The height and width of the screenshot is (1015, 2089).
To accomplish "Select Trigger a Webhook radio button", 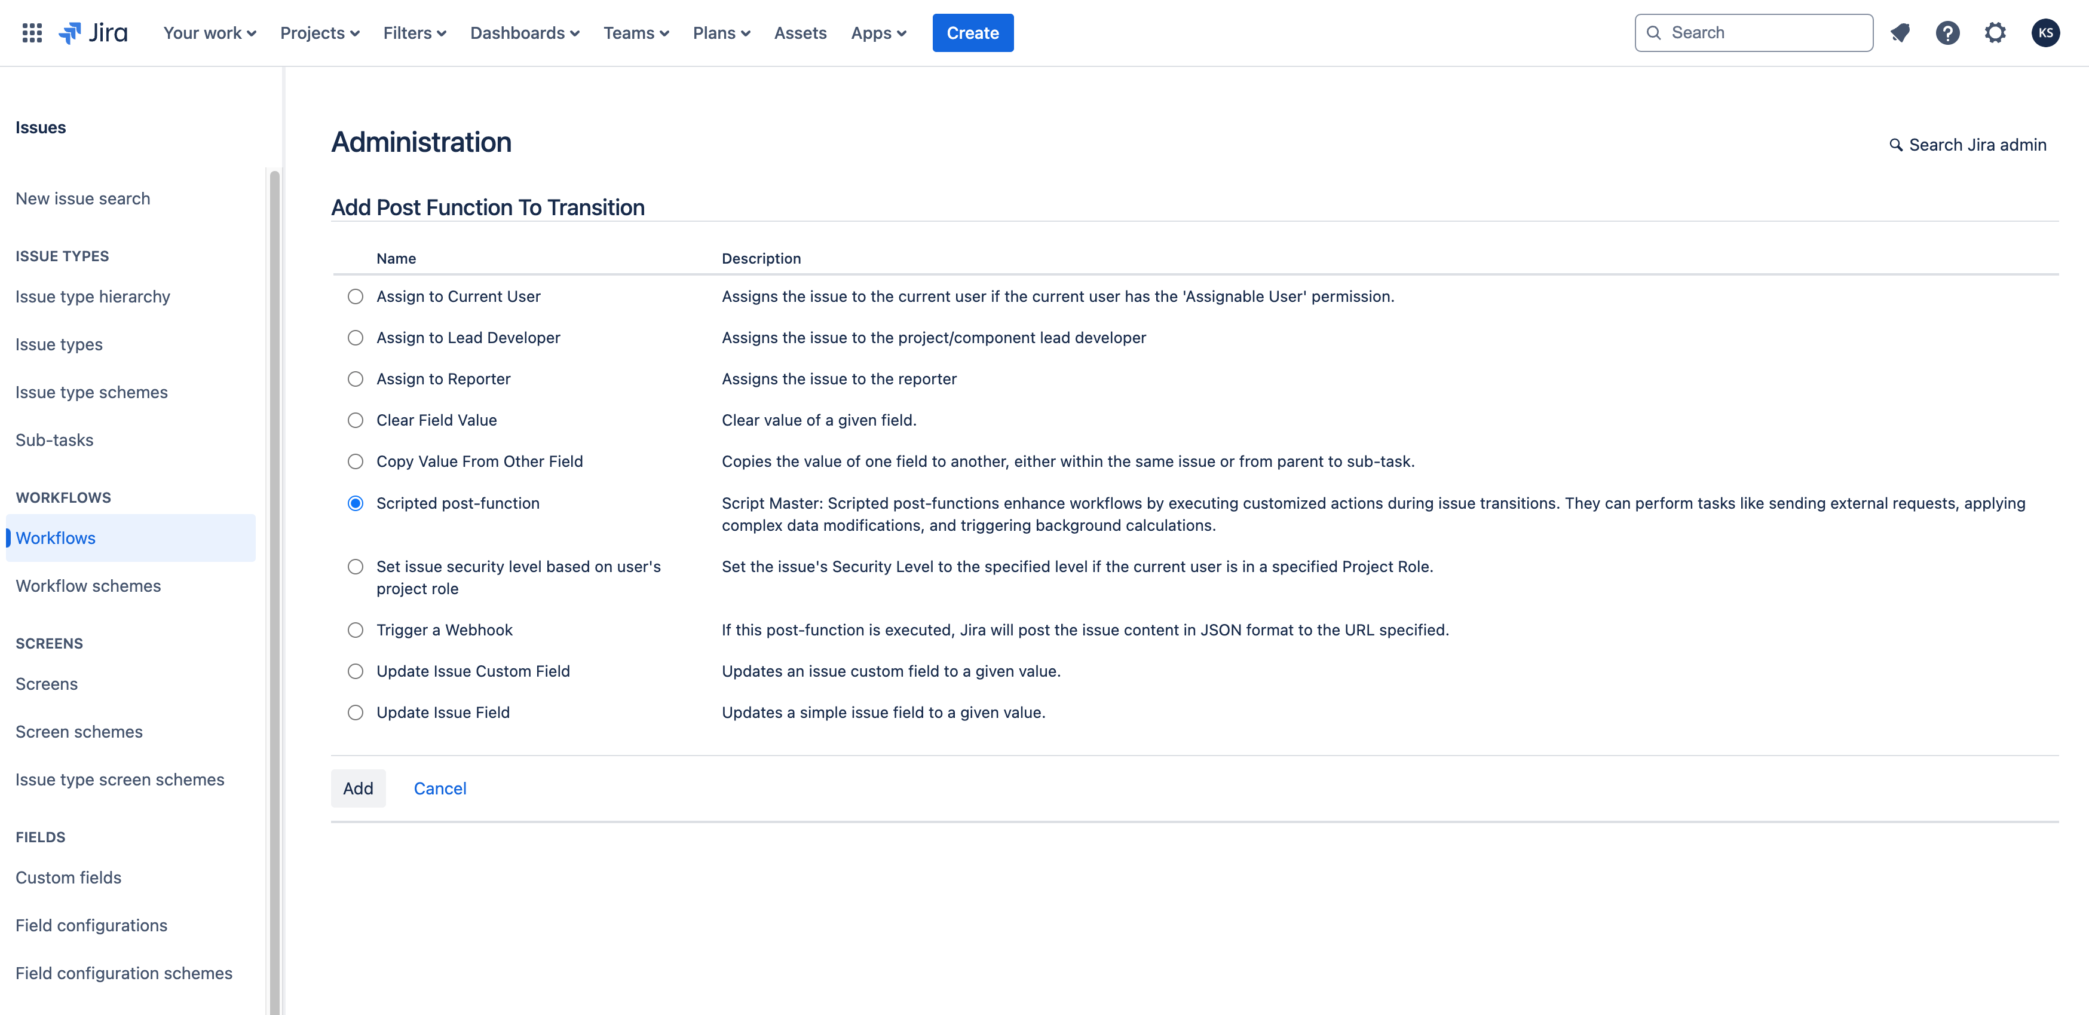I will (x=355, y=629).
